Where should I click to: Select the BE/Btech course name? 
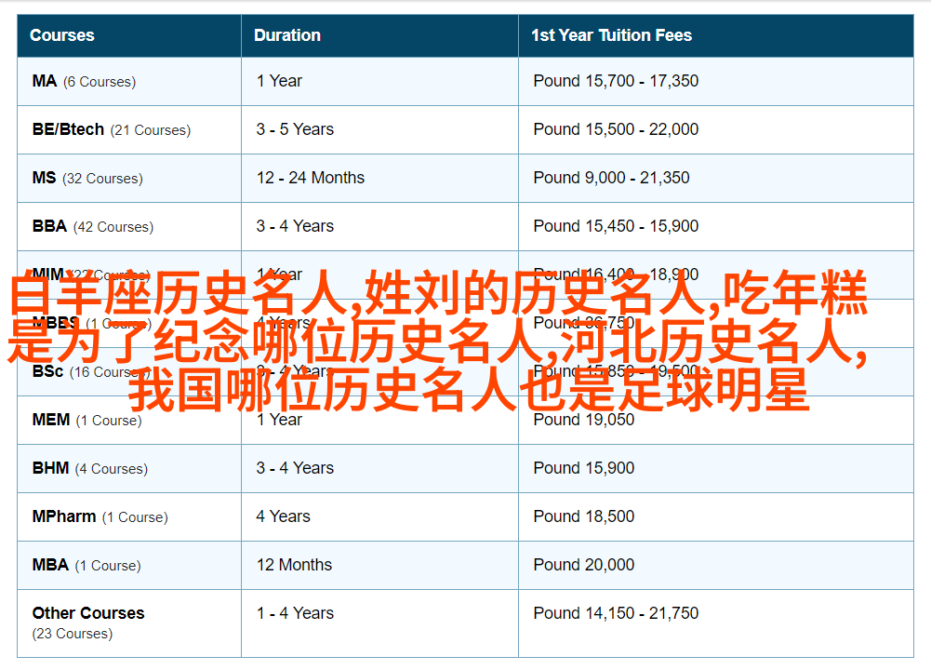68,129
